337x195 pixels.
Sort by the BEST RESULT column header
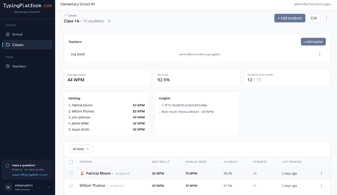pyautogui.click(x=161, y=162)
